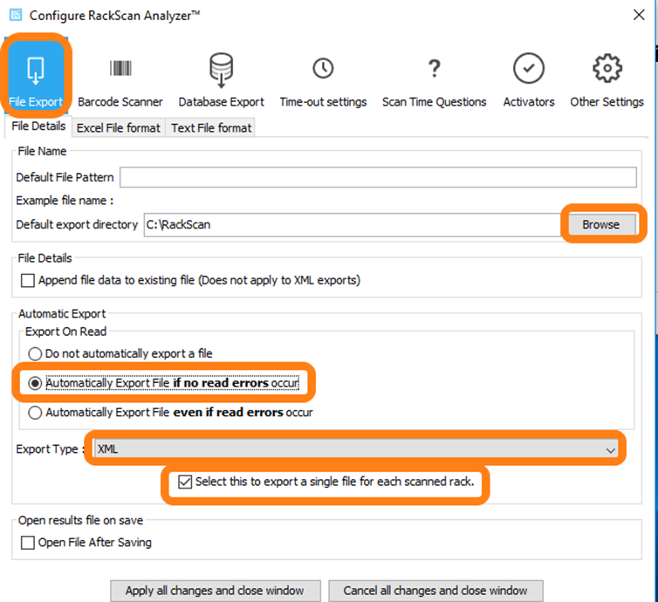Click Cancel all changes and close window
This screenshot has width=658, height=602.
point(435,591)
